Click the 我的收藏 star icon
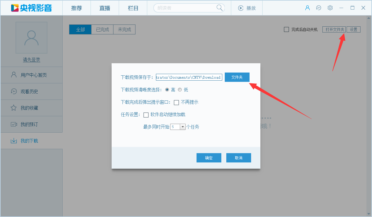The height and width of the screenshot is (217, 372). click(13, 108)
